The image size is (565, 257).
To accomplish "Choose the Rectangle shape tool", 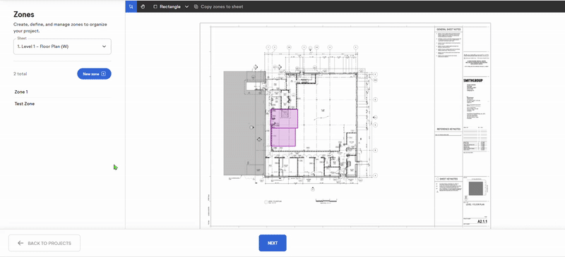I will (167, 6).
